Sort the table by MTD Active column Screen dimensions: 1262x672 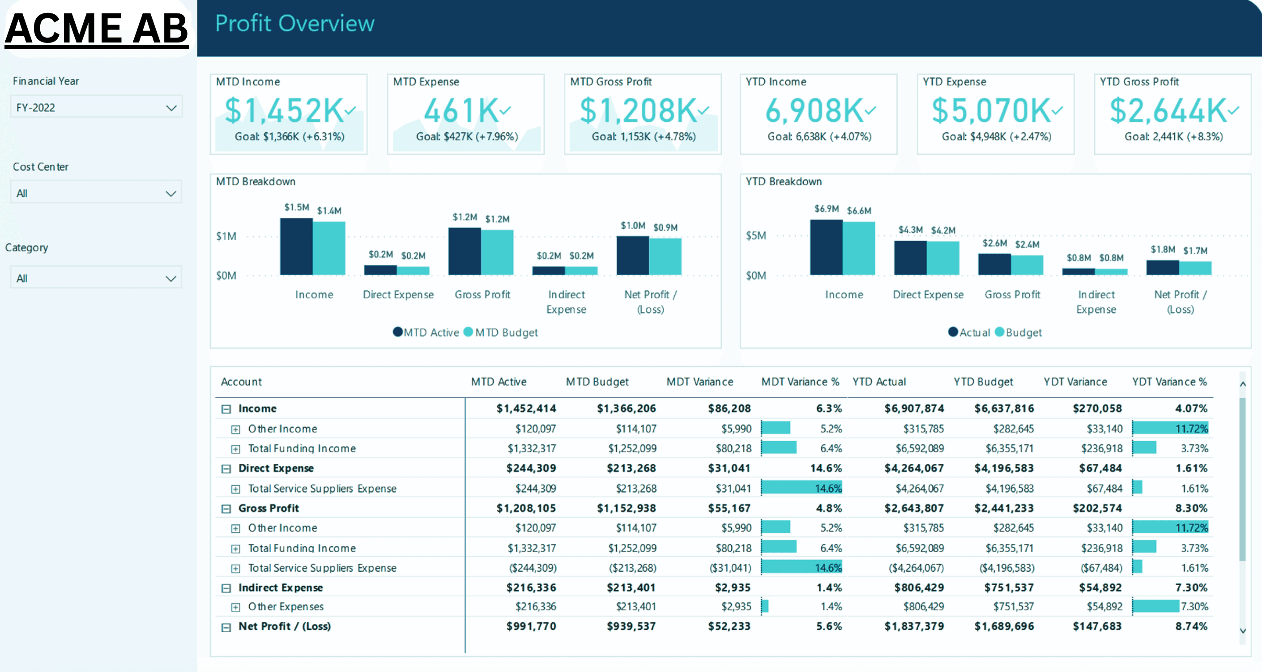click(x=499, y=382)
